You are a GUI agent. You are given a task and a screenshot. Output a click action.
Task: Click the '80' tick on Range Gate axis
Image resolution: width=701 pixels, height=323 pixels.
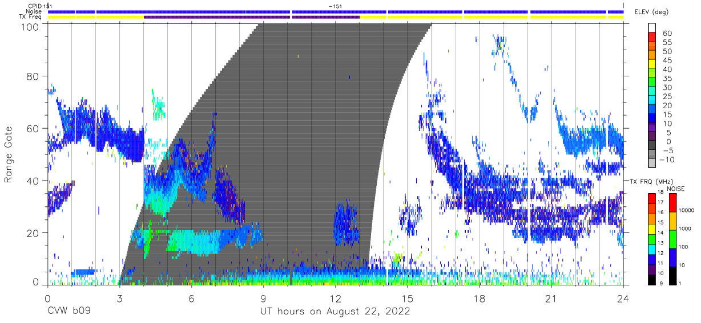[x=34, y=76]
